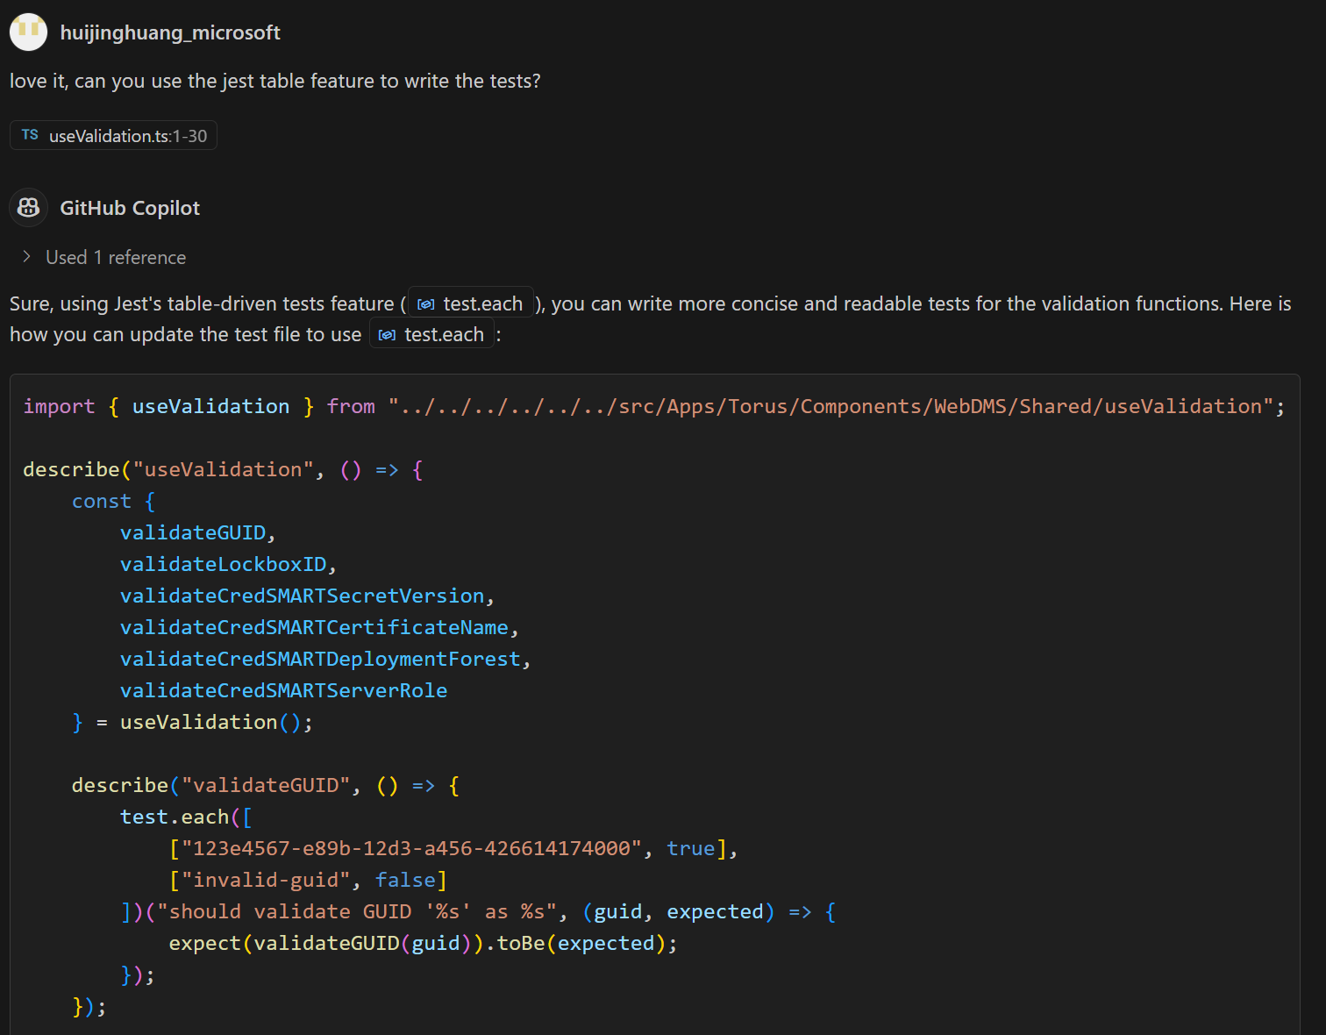
Task: Open the first test.each symbol link after 'tests feature ('
Action: pos(471,303)
